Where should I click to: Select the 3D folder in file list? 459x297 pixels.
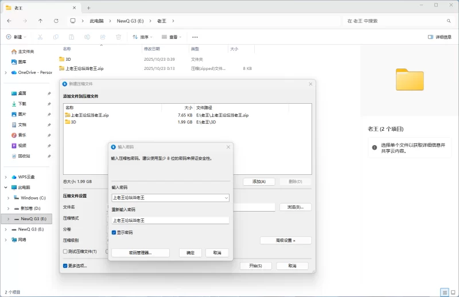click(x=68, y=59)
